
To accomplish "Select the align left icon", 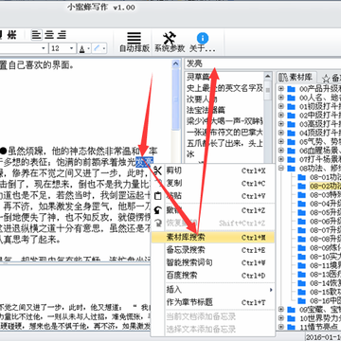I will tap(37, 35).
